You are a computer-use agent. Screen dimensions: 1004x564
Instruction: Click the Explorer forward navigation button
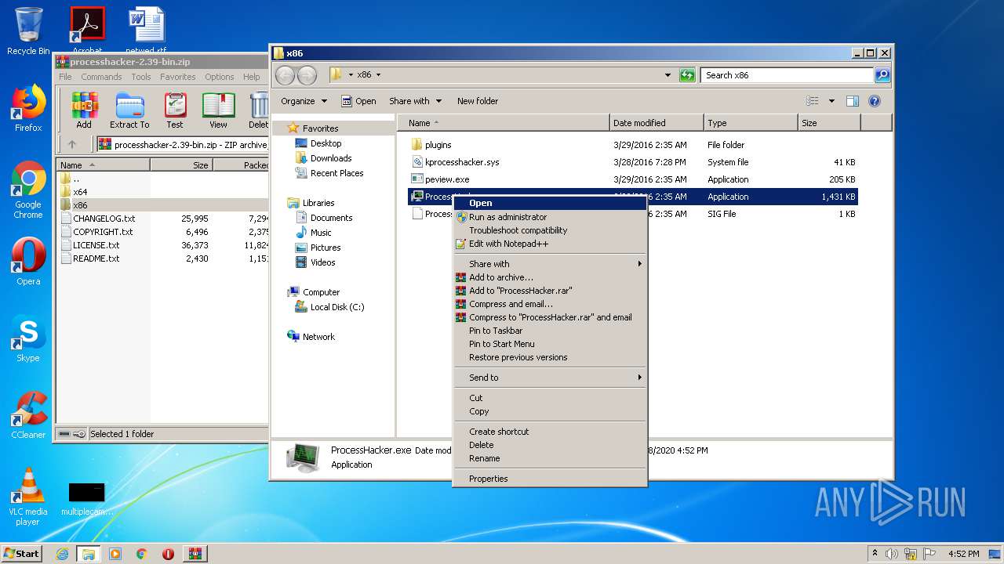click(x=307, y=75)
